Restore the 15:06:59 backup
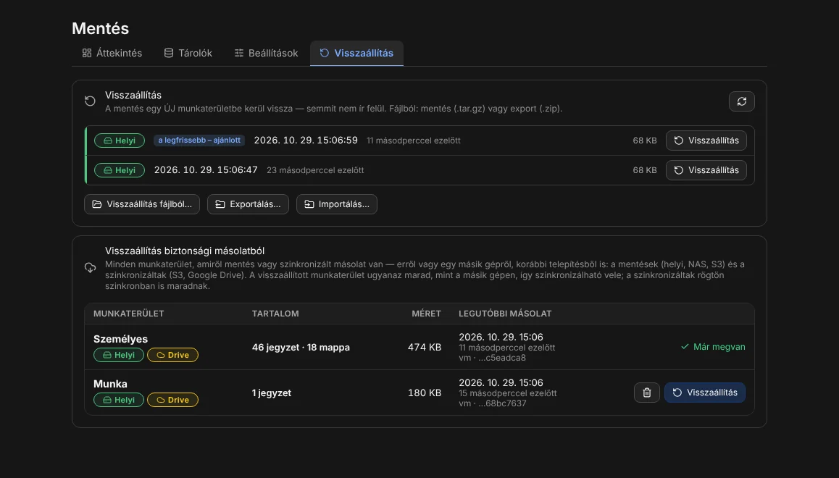This screenshot has width=839, height=478. [706, 141]
